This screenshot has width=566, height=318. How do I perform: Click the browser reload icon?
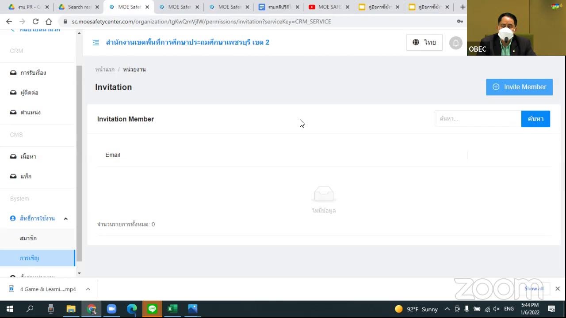(35, 21)
